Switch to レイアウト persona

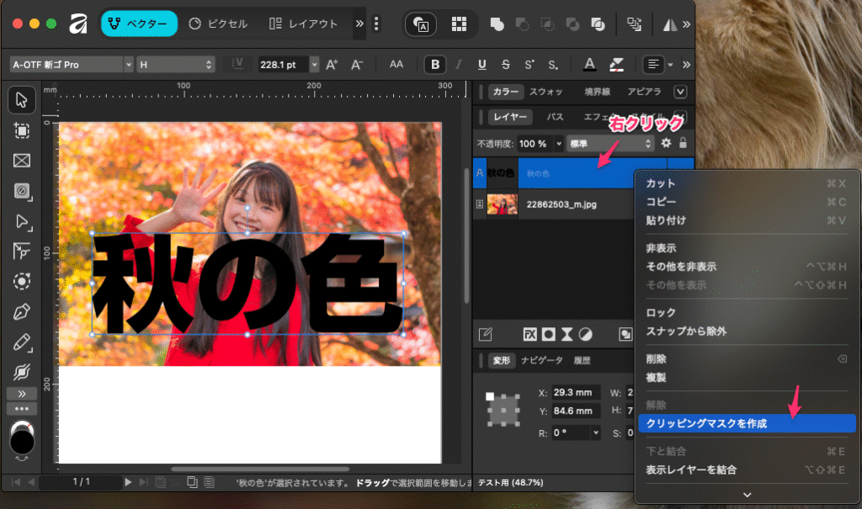click(x=304, y=24)
